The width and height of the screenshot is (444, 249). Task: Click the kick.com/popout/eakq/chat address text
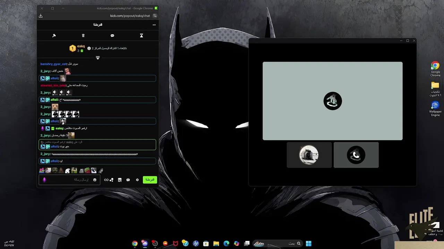pyautogui.click(x=130, y=16)
